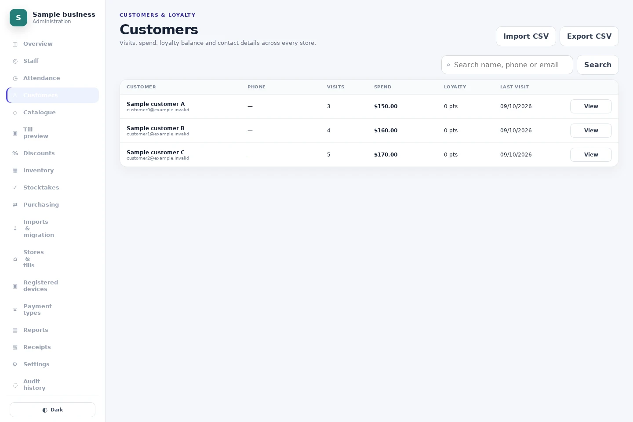Click the $150.00 spend value
633x422 pixels.
(386, 106)
